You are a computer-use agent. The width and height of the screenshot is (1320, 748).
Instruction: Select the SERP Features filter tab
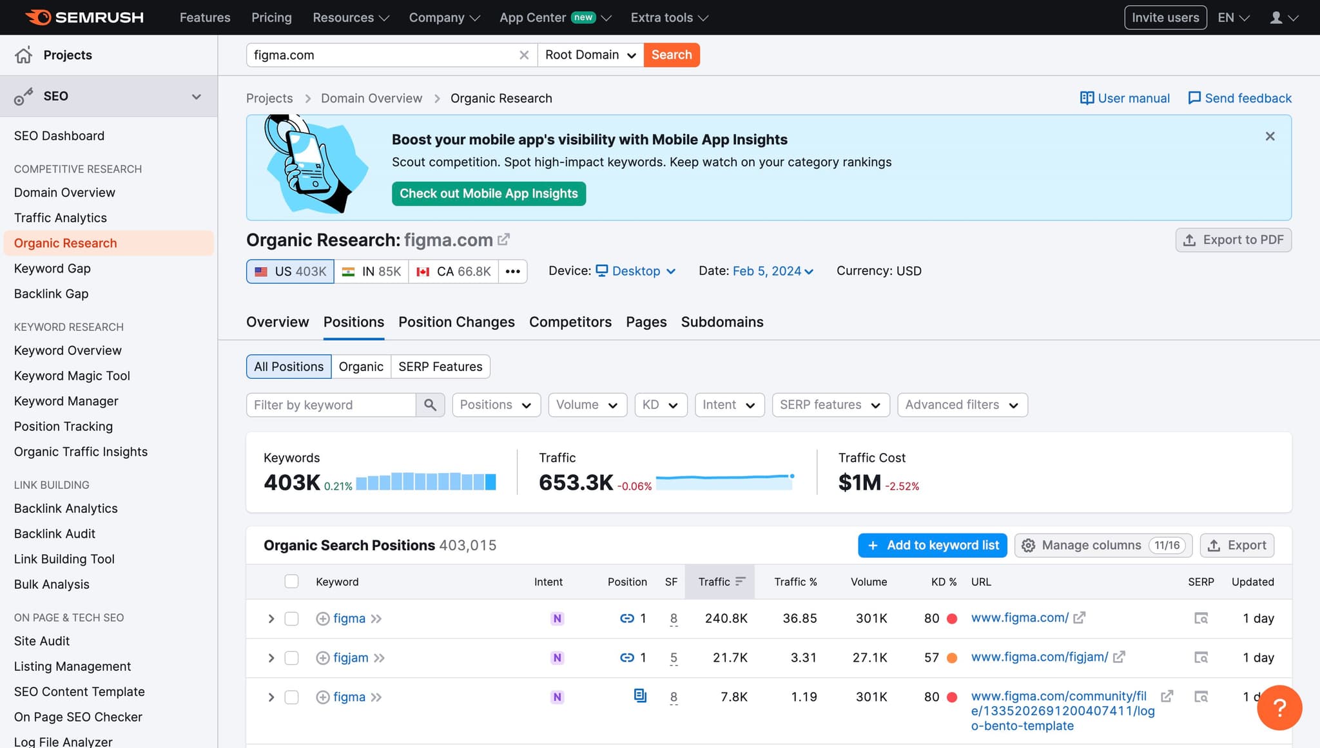tap(440, 366)
